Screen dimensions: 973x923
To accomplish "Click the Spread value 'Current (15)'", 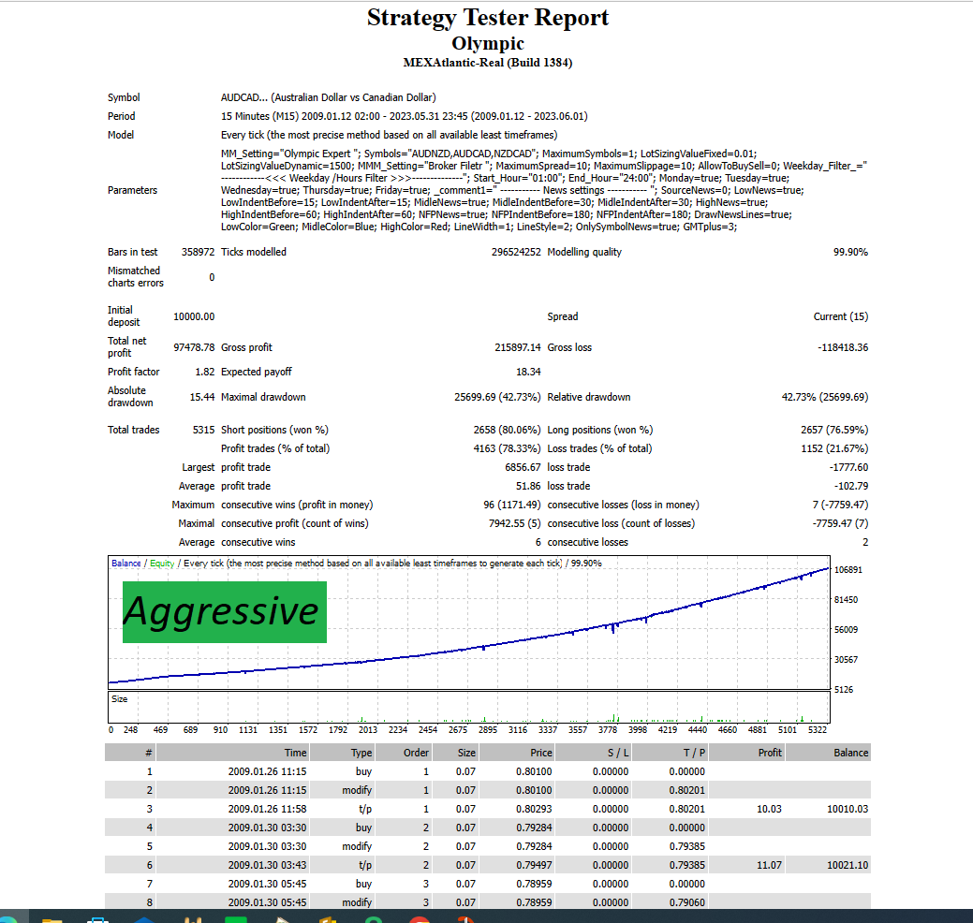I will point(840,316).
